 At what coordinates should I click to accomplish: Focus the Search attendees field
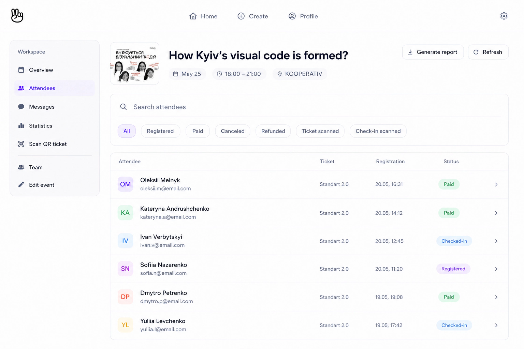pyautogui.click(x=309, y=107)
